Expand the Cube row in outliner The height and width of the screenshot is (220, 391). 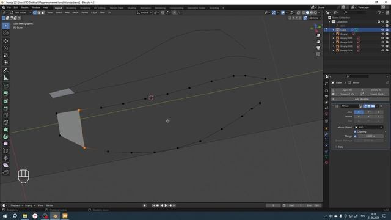point(334,30)
